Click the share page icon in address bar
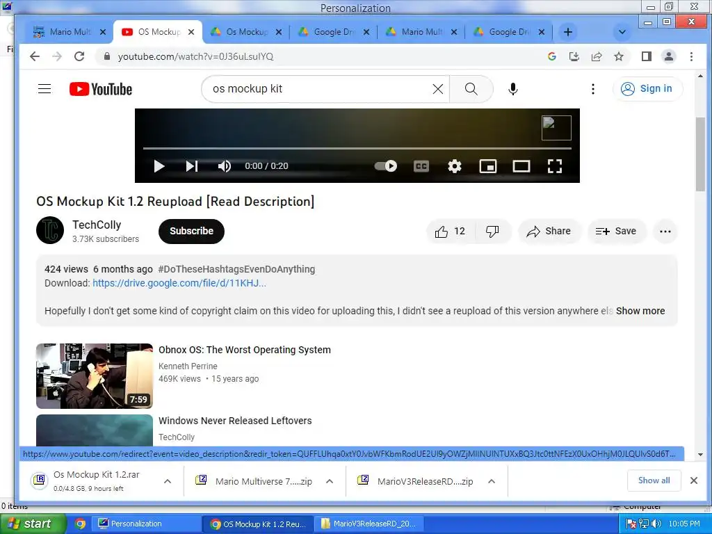712x534 pixels. (x=596, y=56)
